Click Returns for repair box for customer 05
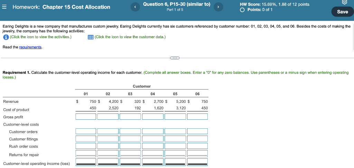Image resolution: width=354 pixels, height=168 pixels. (x=175, y=154)
